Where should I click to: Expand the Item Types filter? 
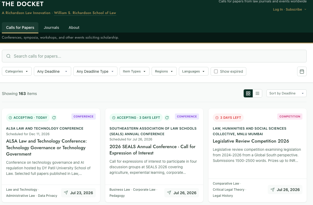tap(134, 71)
